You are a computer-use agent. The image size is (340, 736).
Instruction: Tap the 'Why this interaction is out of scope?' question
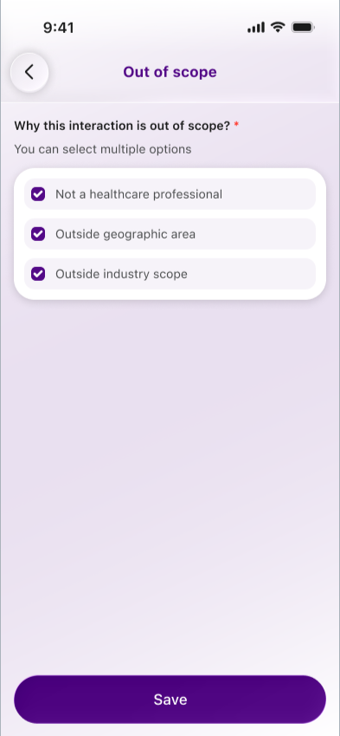[x=122, y=126]
